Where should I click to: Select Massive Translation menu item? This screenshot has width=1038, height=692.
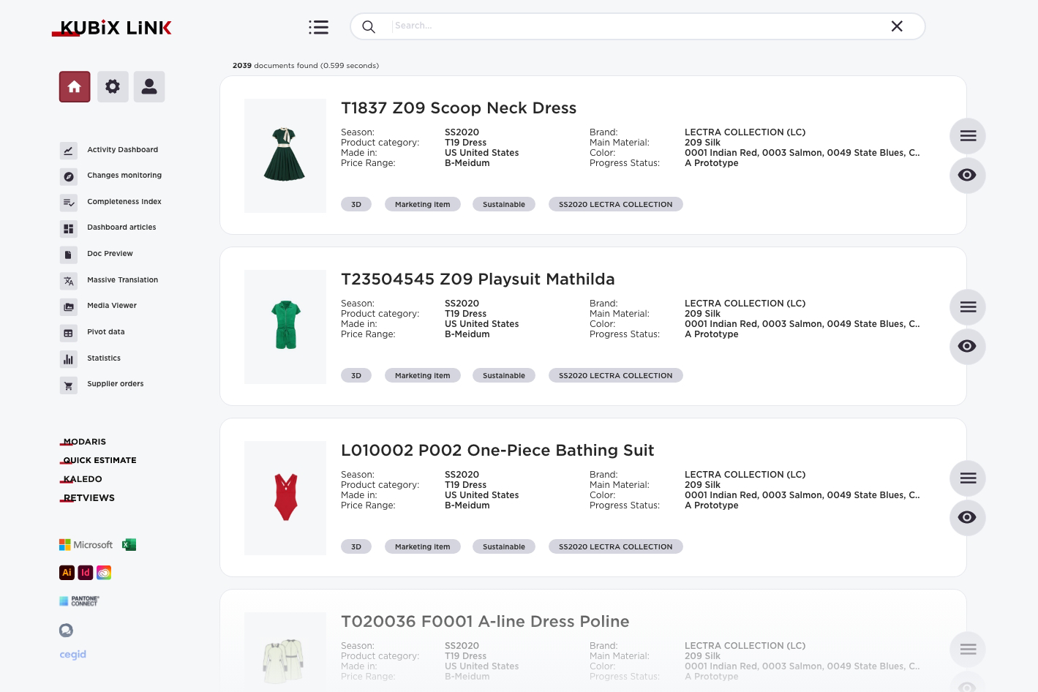point(122,280)
